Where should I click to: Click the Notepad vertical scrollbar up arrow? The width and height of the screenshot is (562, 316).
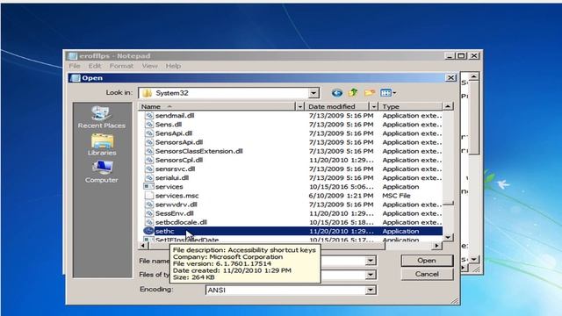pos(474,76)
